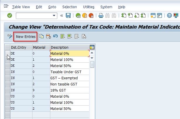Open the SAP window menu icon beside Table View
This screenshot has height=119, width=180.
click(x=6, y=6)
